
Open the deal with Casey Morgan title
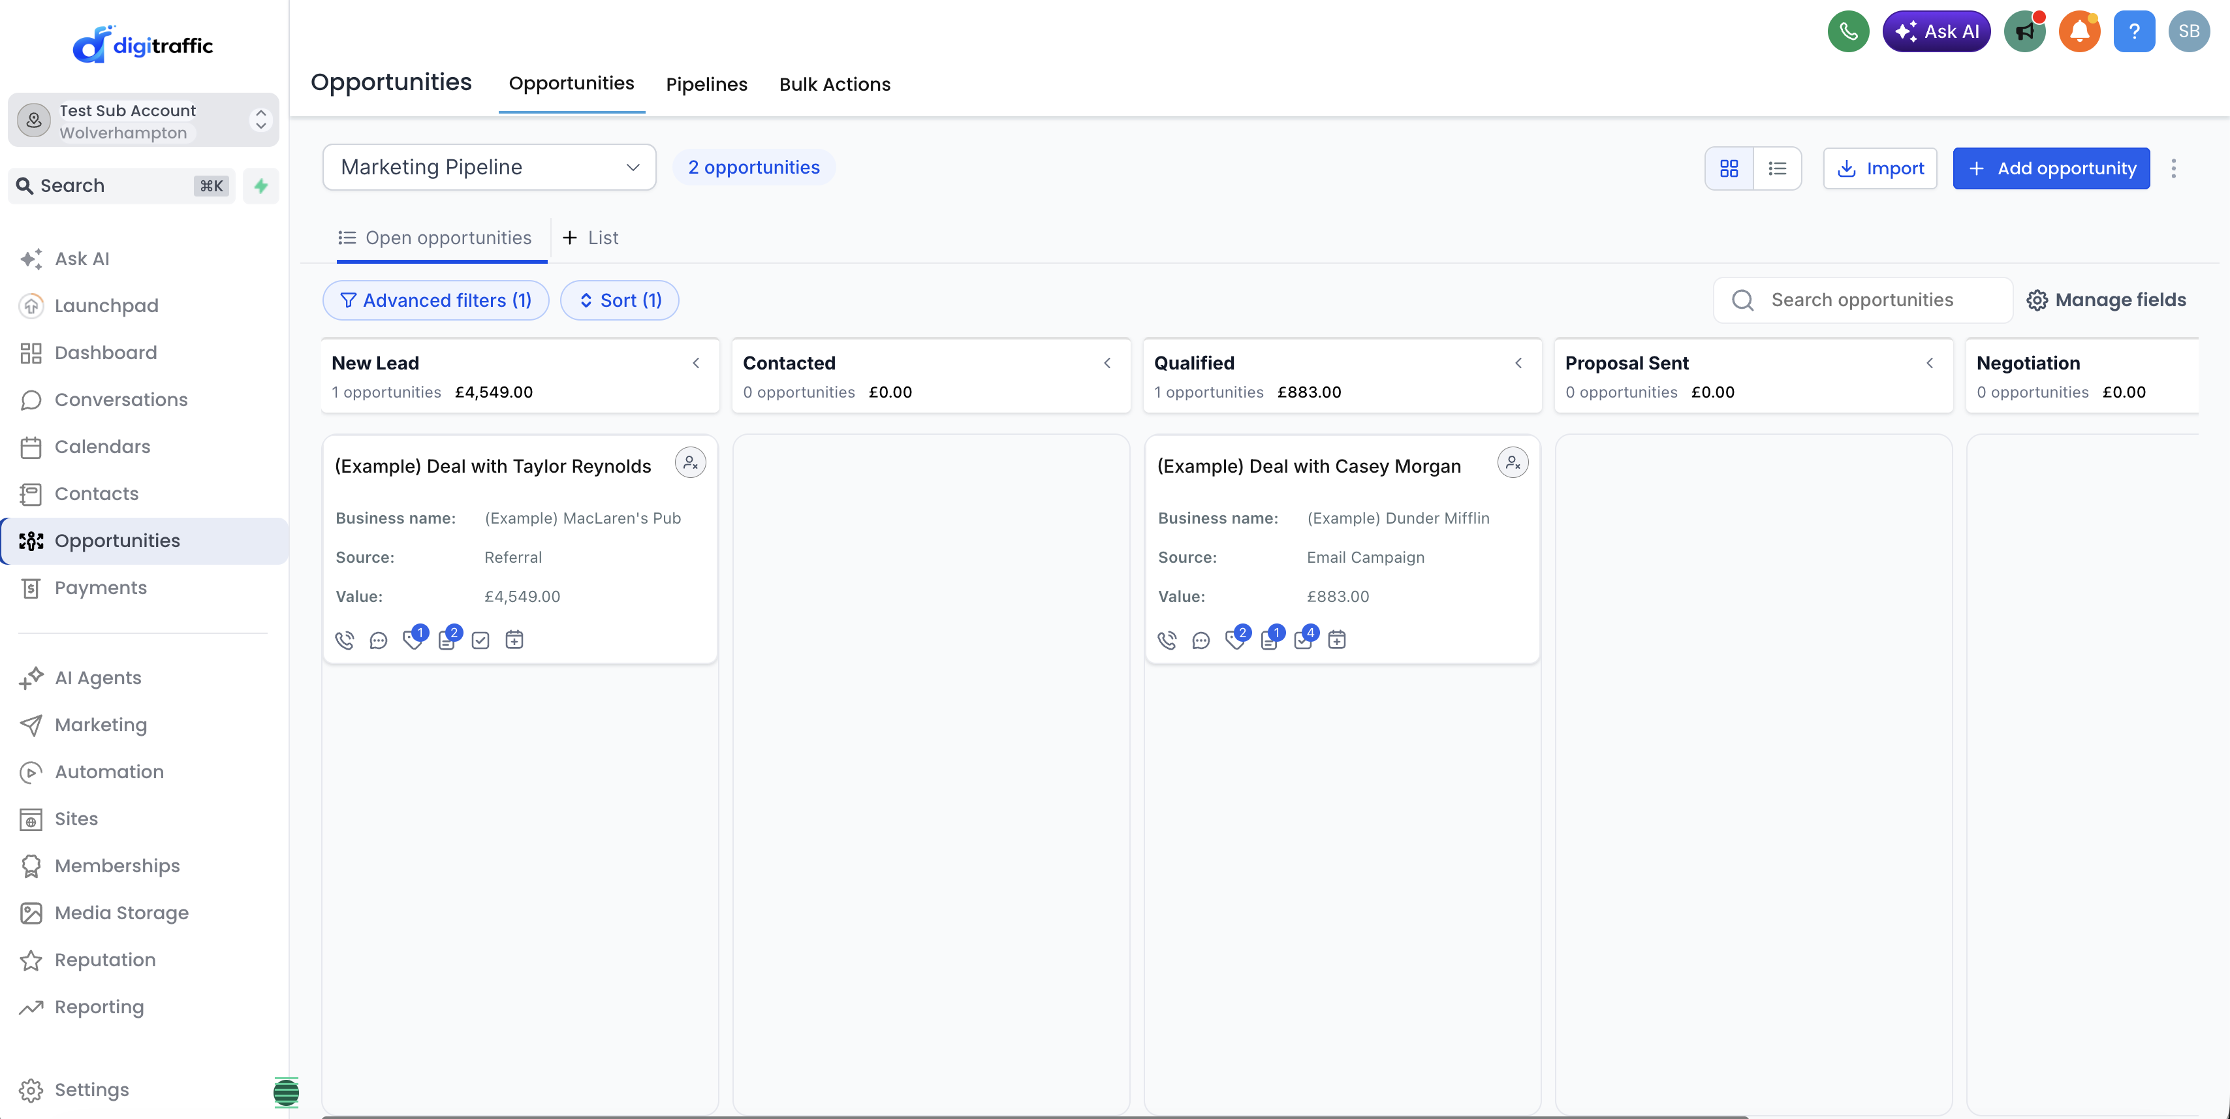click(1310, 466)
